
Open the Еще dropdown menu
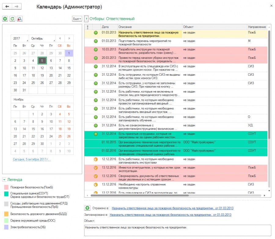(x=77, y=19)
